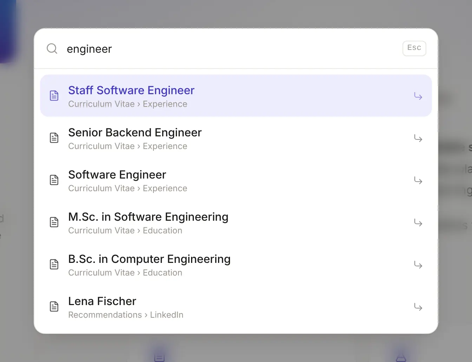
Task: Open the B.Sc. in Computer Engineering result
Action: [236, 264]
